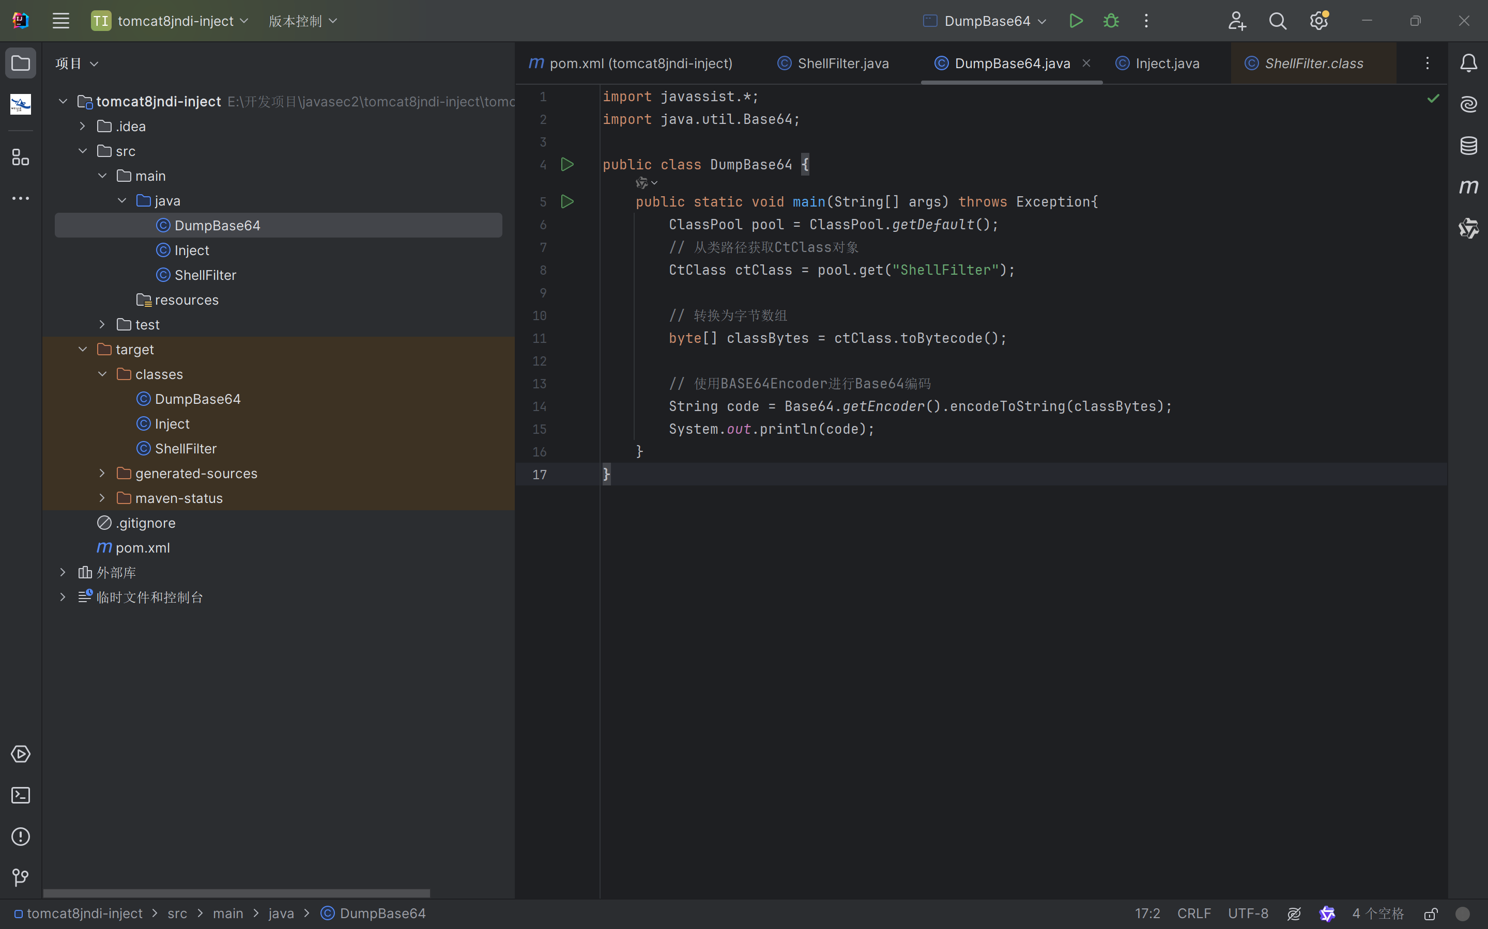The image size is (1488, 929).
Task: Open the Terminal tool window
Action: coord(20,795)
